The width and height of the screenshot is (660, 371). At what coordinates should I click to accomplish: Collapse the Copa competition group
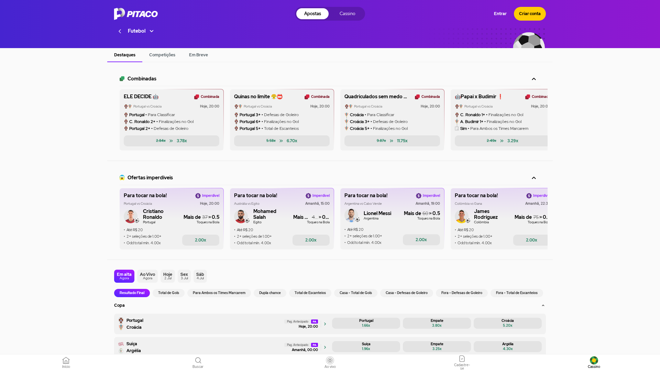tap(543, 305)
